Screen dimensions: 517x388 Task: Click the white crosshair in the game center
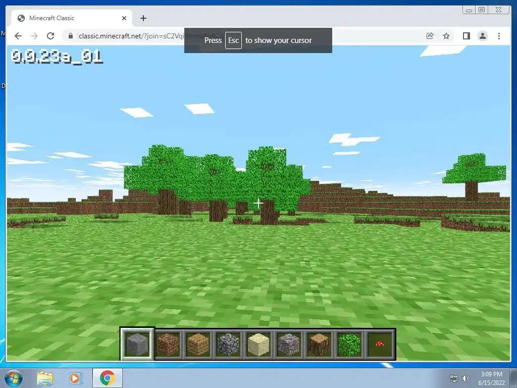tap(258, 203)
